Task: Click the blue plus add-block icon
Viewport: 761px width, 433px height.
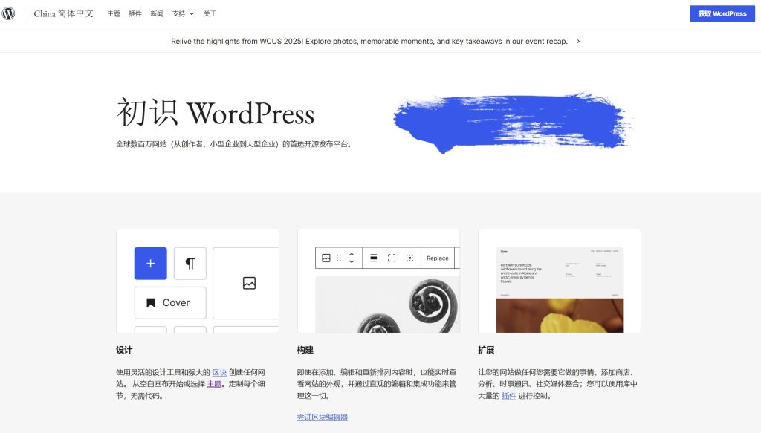Action: click(x=150, y=264)
